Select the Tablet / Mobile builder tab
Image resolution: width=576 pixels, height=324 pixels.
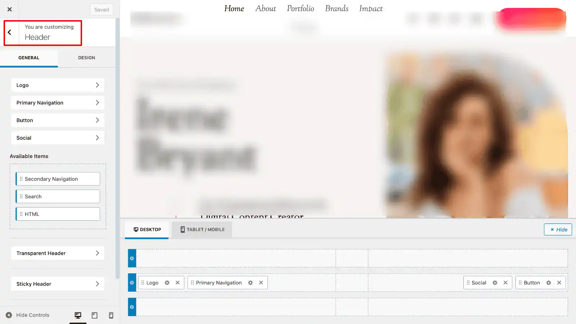[202, 230]
